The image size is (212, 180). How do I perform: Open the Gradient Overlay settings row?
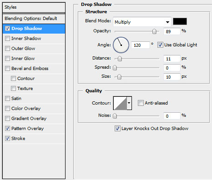(34, 119)
